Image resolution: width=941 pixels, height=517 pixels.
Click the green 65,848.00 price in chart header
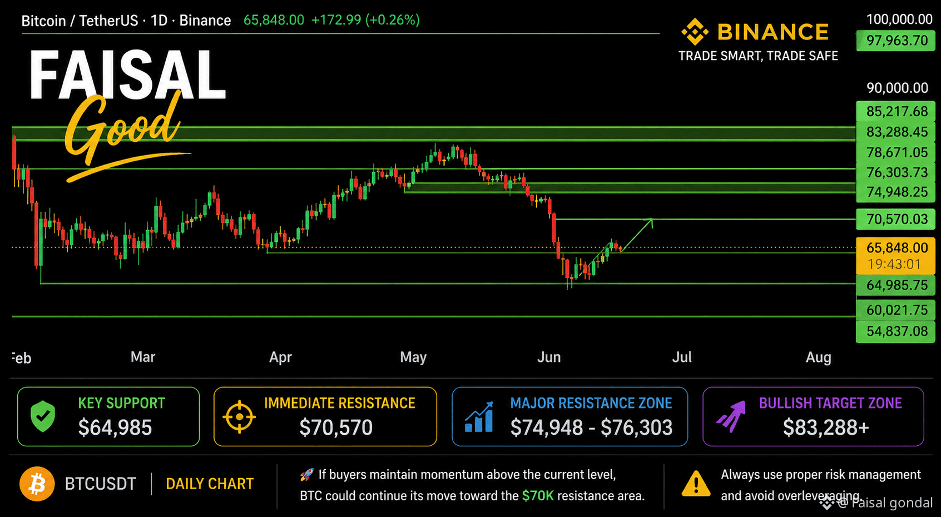pos(274,20)
